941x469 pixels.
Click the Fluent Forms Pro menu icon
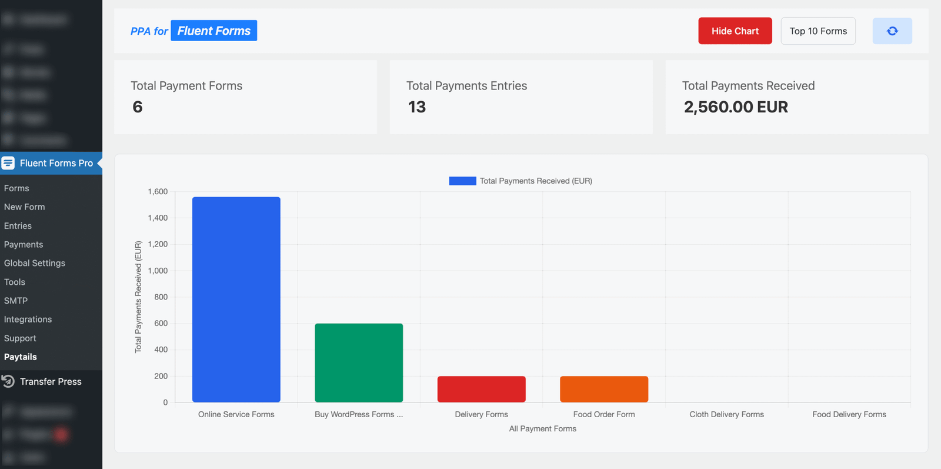pyautogui.click(x=8, y=163)
